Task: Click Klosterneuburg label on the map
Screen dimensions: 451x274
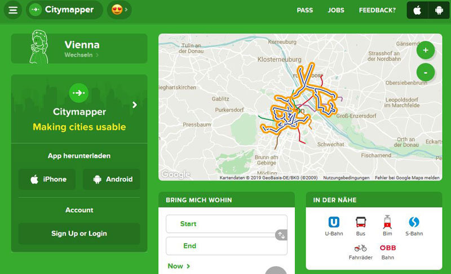Action: point(279,60)
